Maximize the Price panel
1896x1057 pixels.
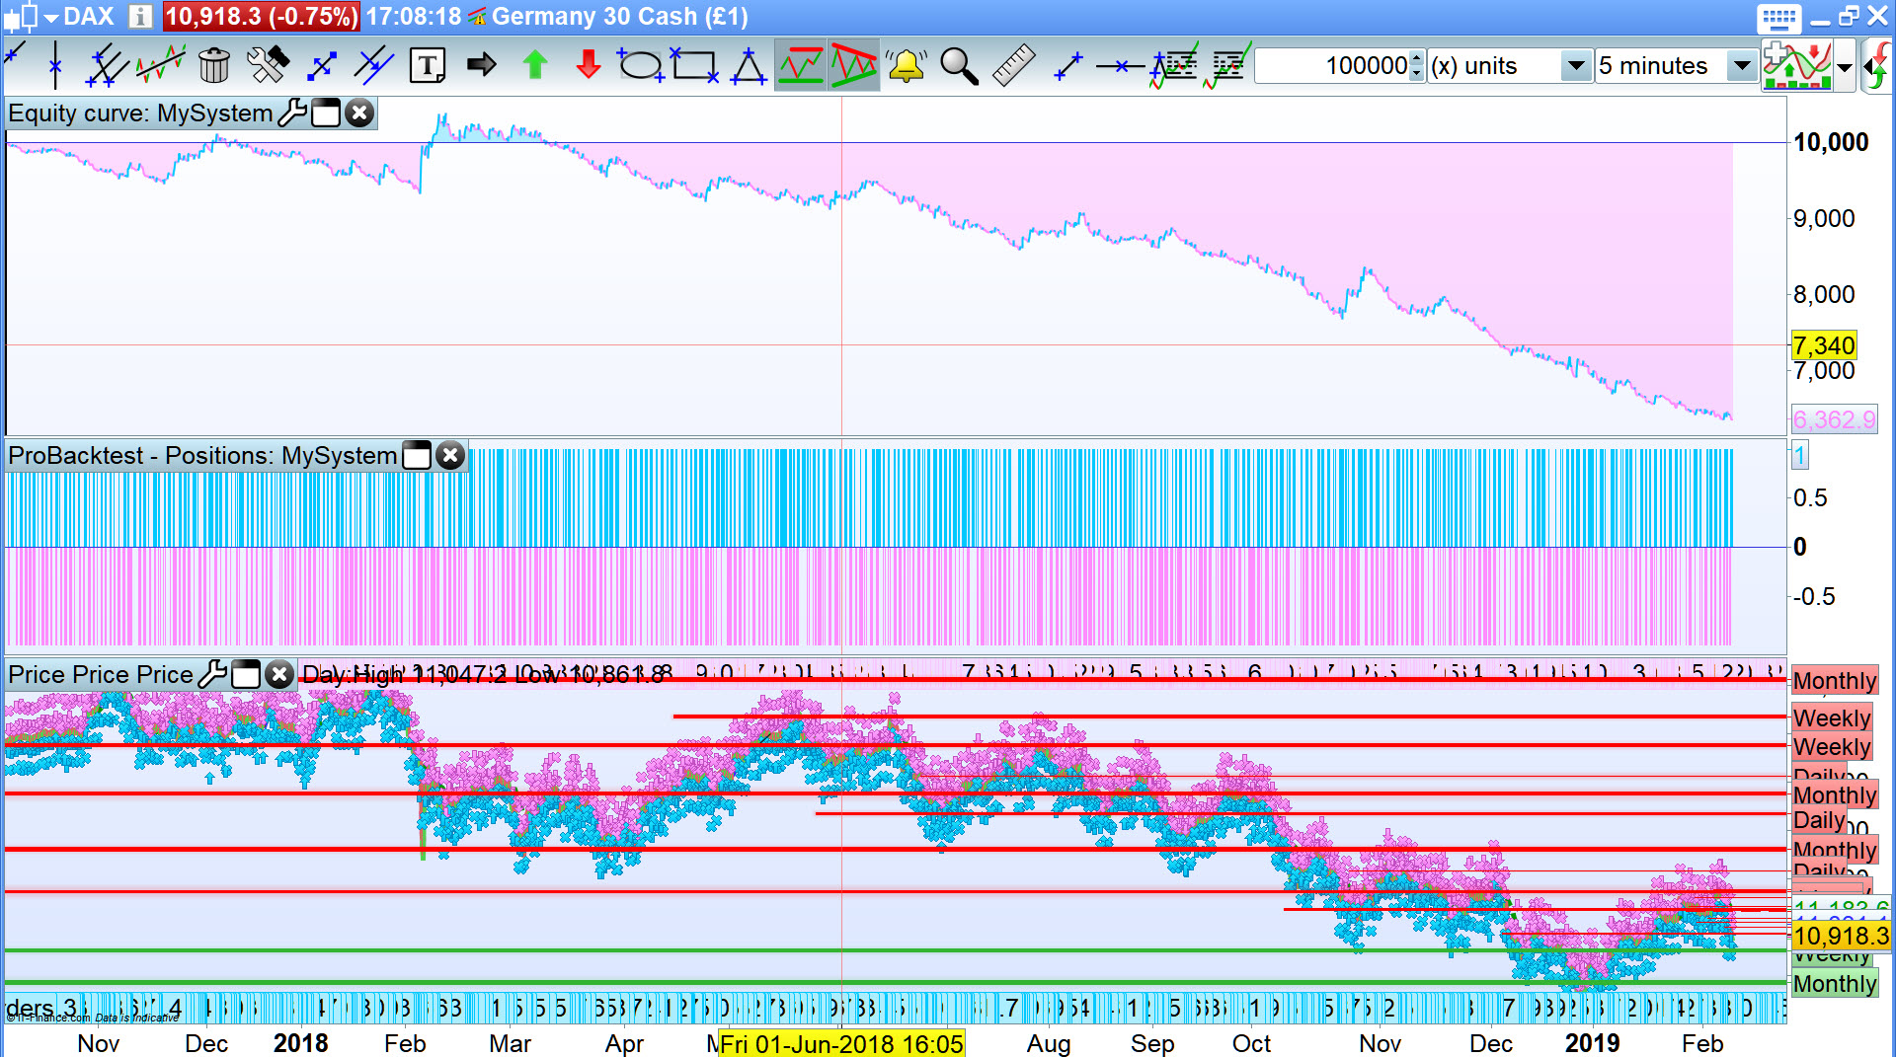click(x=246, y=674)
